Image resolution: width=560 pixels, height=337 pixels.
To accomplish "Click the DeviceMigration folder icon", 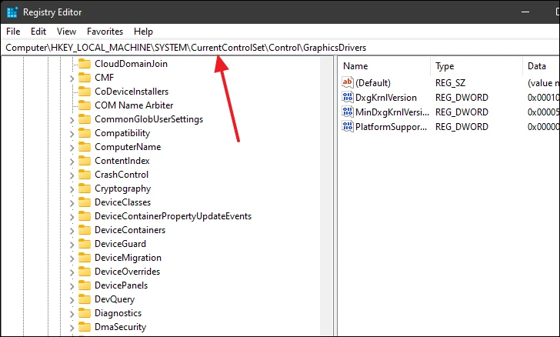I will click(85, 258).
